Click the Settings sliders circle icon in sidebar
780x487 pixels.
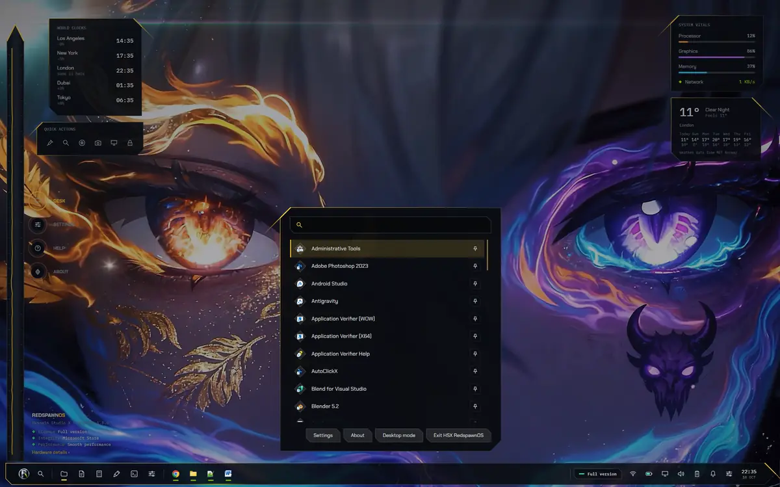point(38,224)
